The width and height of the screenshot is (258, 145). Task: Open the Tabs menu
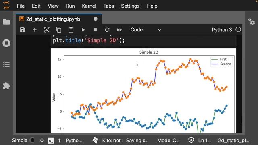pos(108,6)
